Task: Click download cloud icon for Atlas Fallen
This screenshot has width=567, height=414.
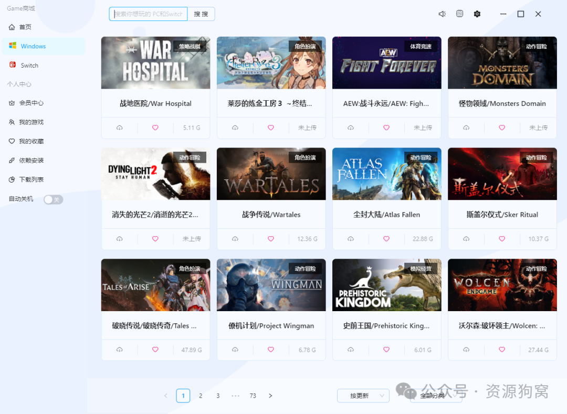Action: 350,239
